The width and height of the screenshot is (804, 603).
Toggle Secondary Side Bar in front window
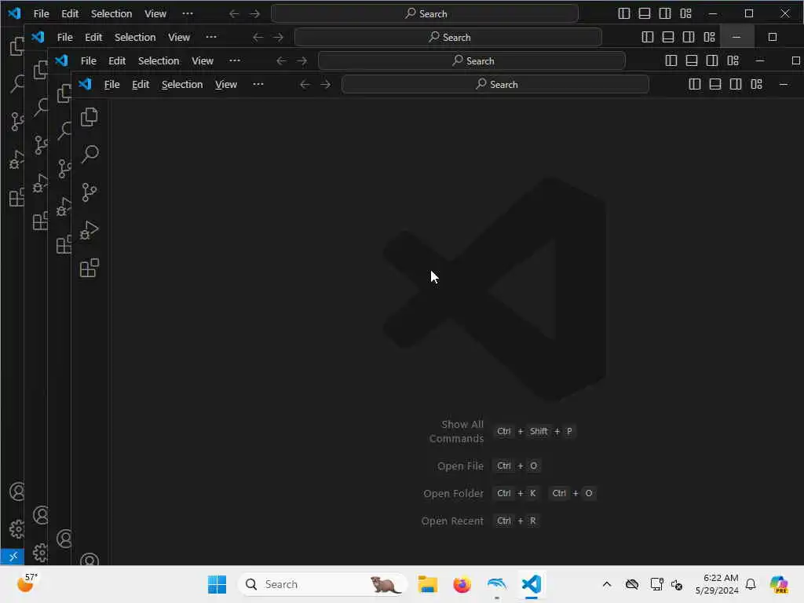tap(736, 84)
